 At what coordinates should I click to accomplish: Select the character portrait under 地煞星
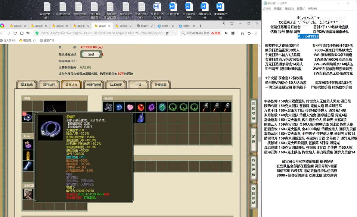tap(28, 194)
